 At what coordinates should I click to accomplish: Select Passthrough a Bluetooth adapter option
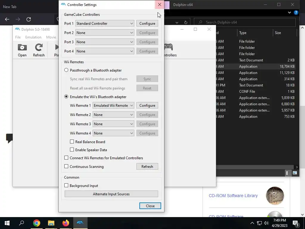[66, 70]
